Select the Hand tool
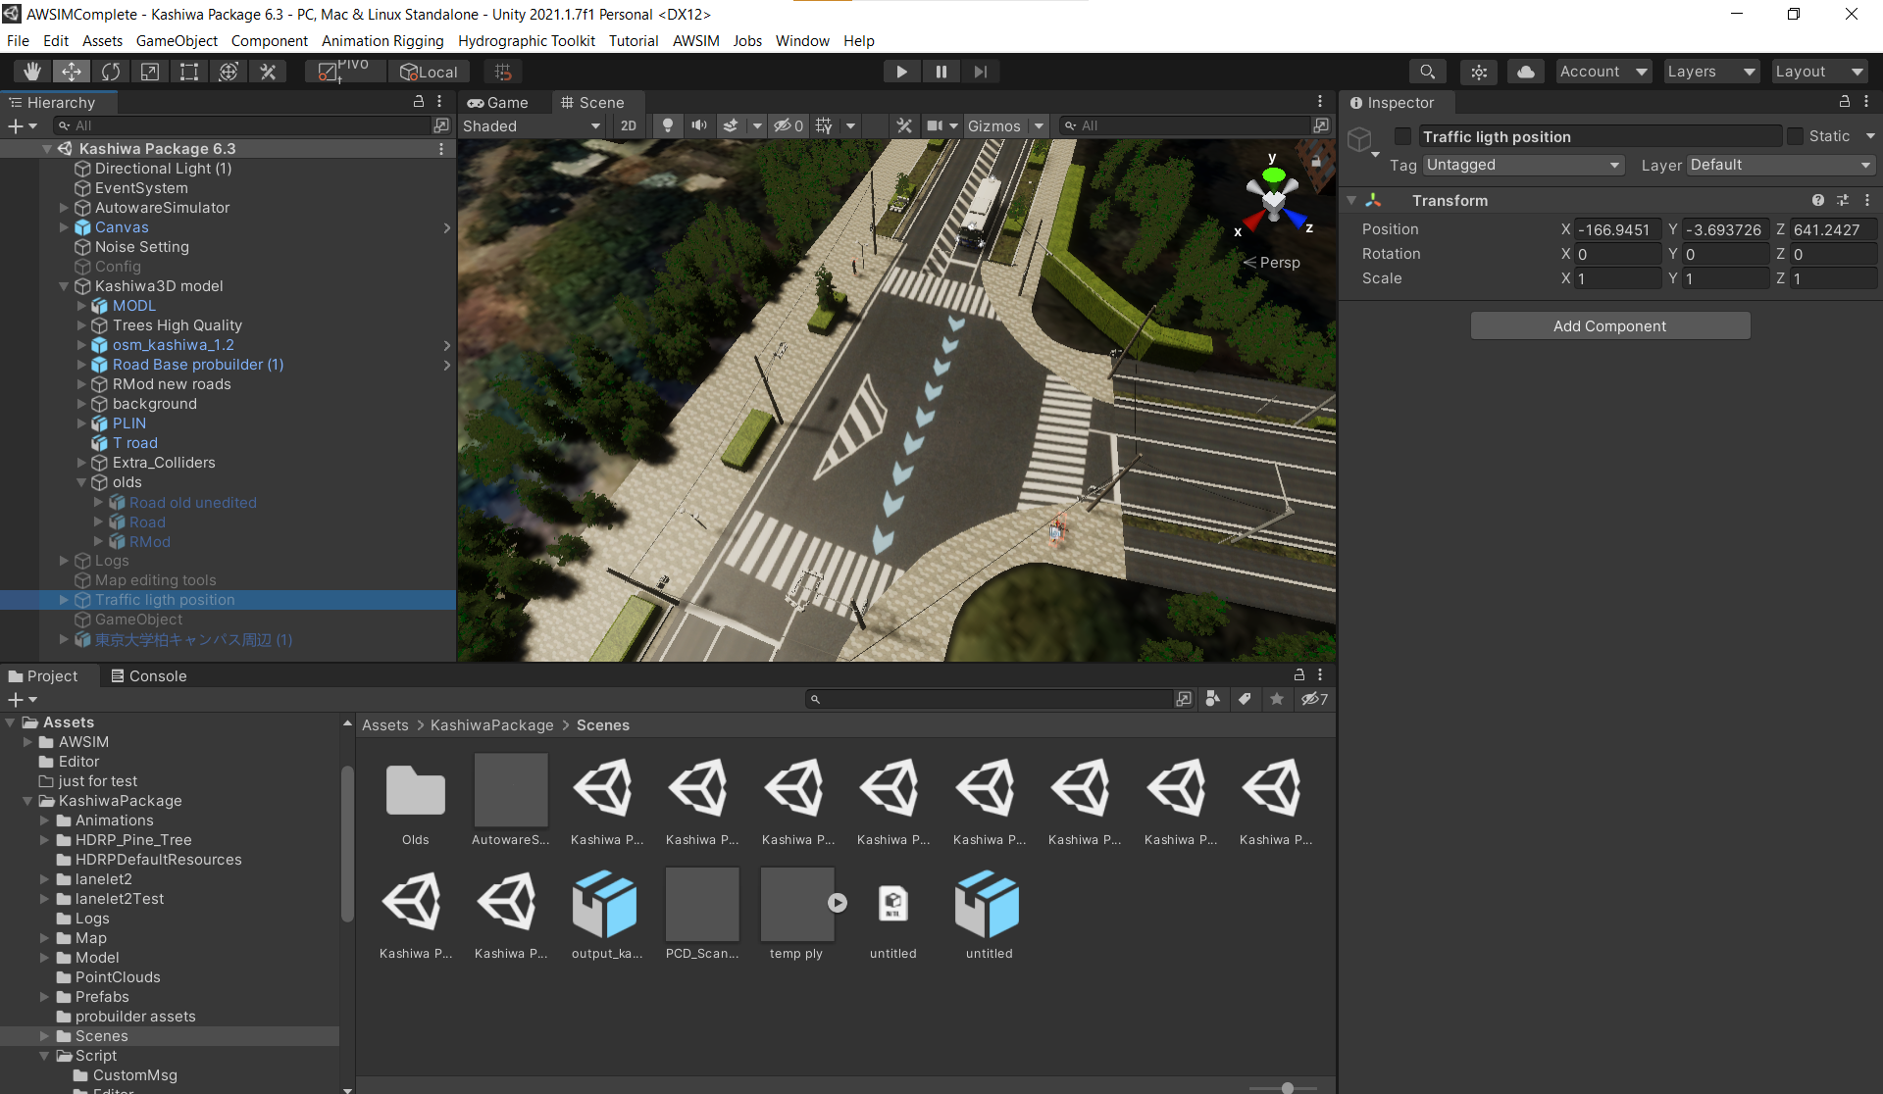1883x1094 pixels. click(x=32, y=72)
